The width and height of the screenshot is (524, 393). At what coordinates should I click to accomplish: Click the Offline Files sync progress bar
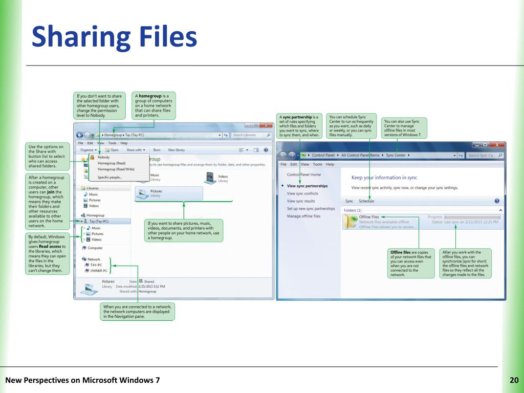472,217
